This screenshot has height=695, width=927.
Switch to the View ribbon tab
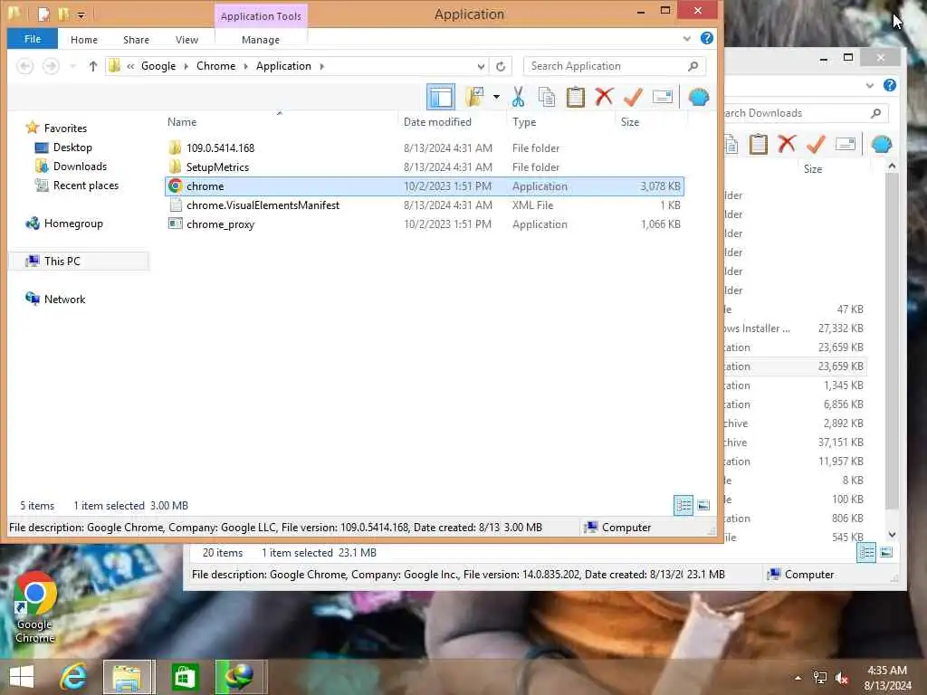pos(186,40)
